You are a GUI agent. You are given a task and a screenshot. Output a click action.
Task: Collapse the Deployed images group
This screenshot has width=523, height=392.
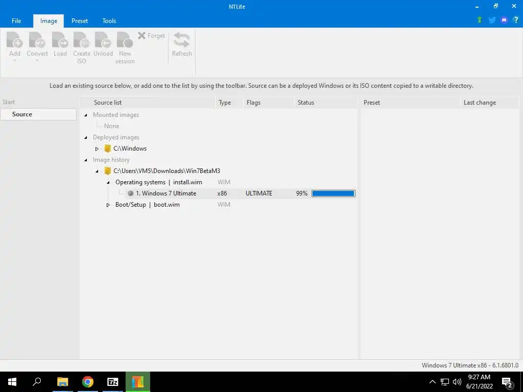86,137
